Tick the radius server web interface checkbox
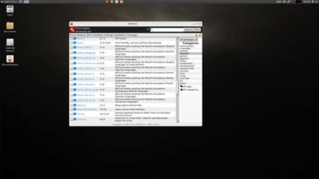 click(72, 110)
